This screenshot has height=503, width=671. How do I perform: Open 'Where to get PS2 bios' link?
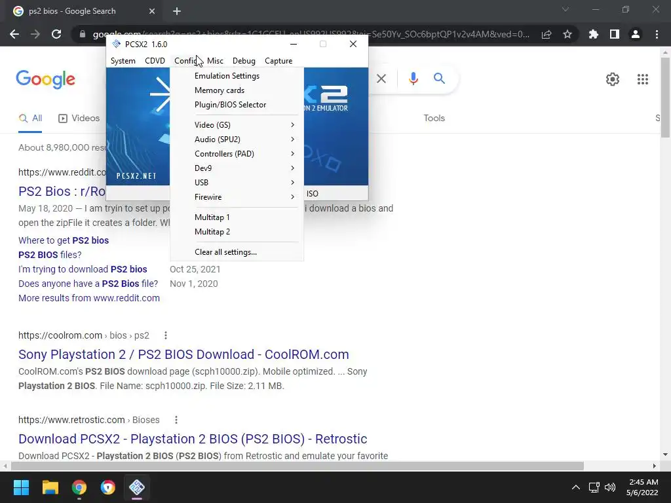pyautogui.click(x=64, y=240)
